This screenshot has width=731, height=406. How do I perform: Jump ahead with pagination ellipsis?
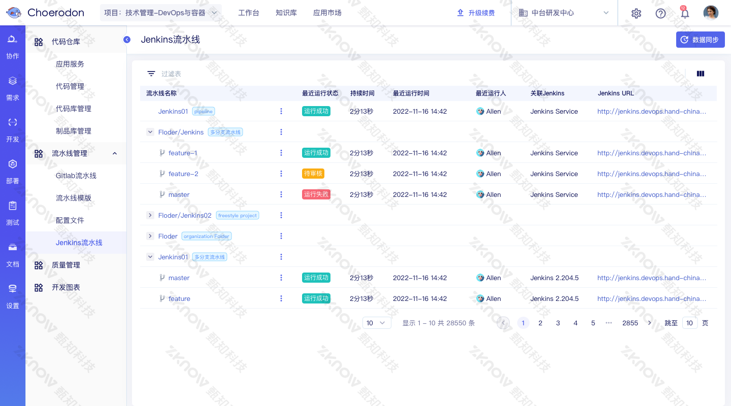point(609,323)
